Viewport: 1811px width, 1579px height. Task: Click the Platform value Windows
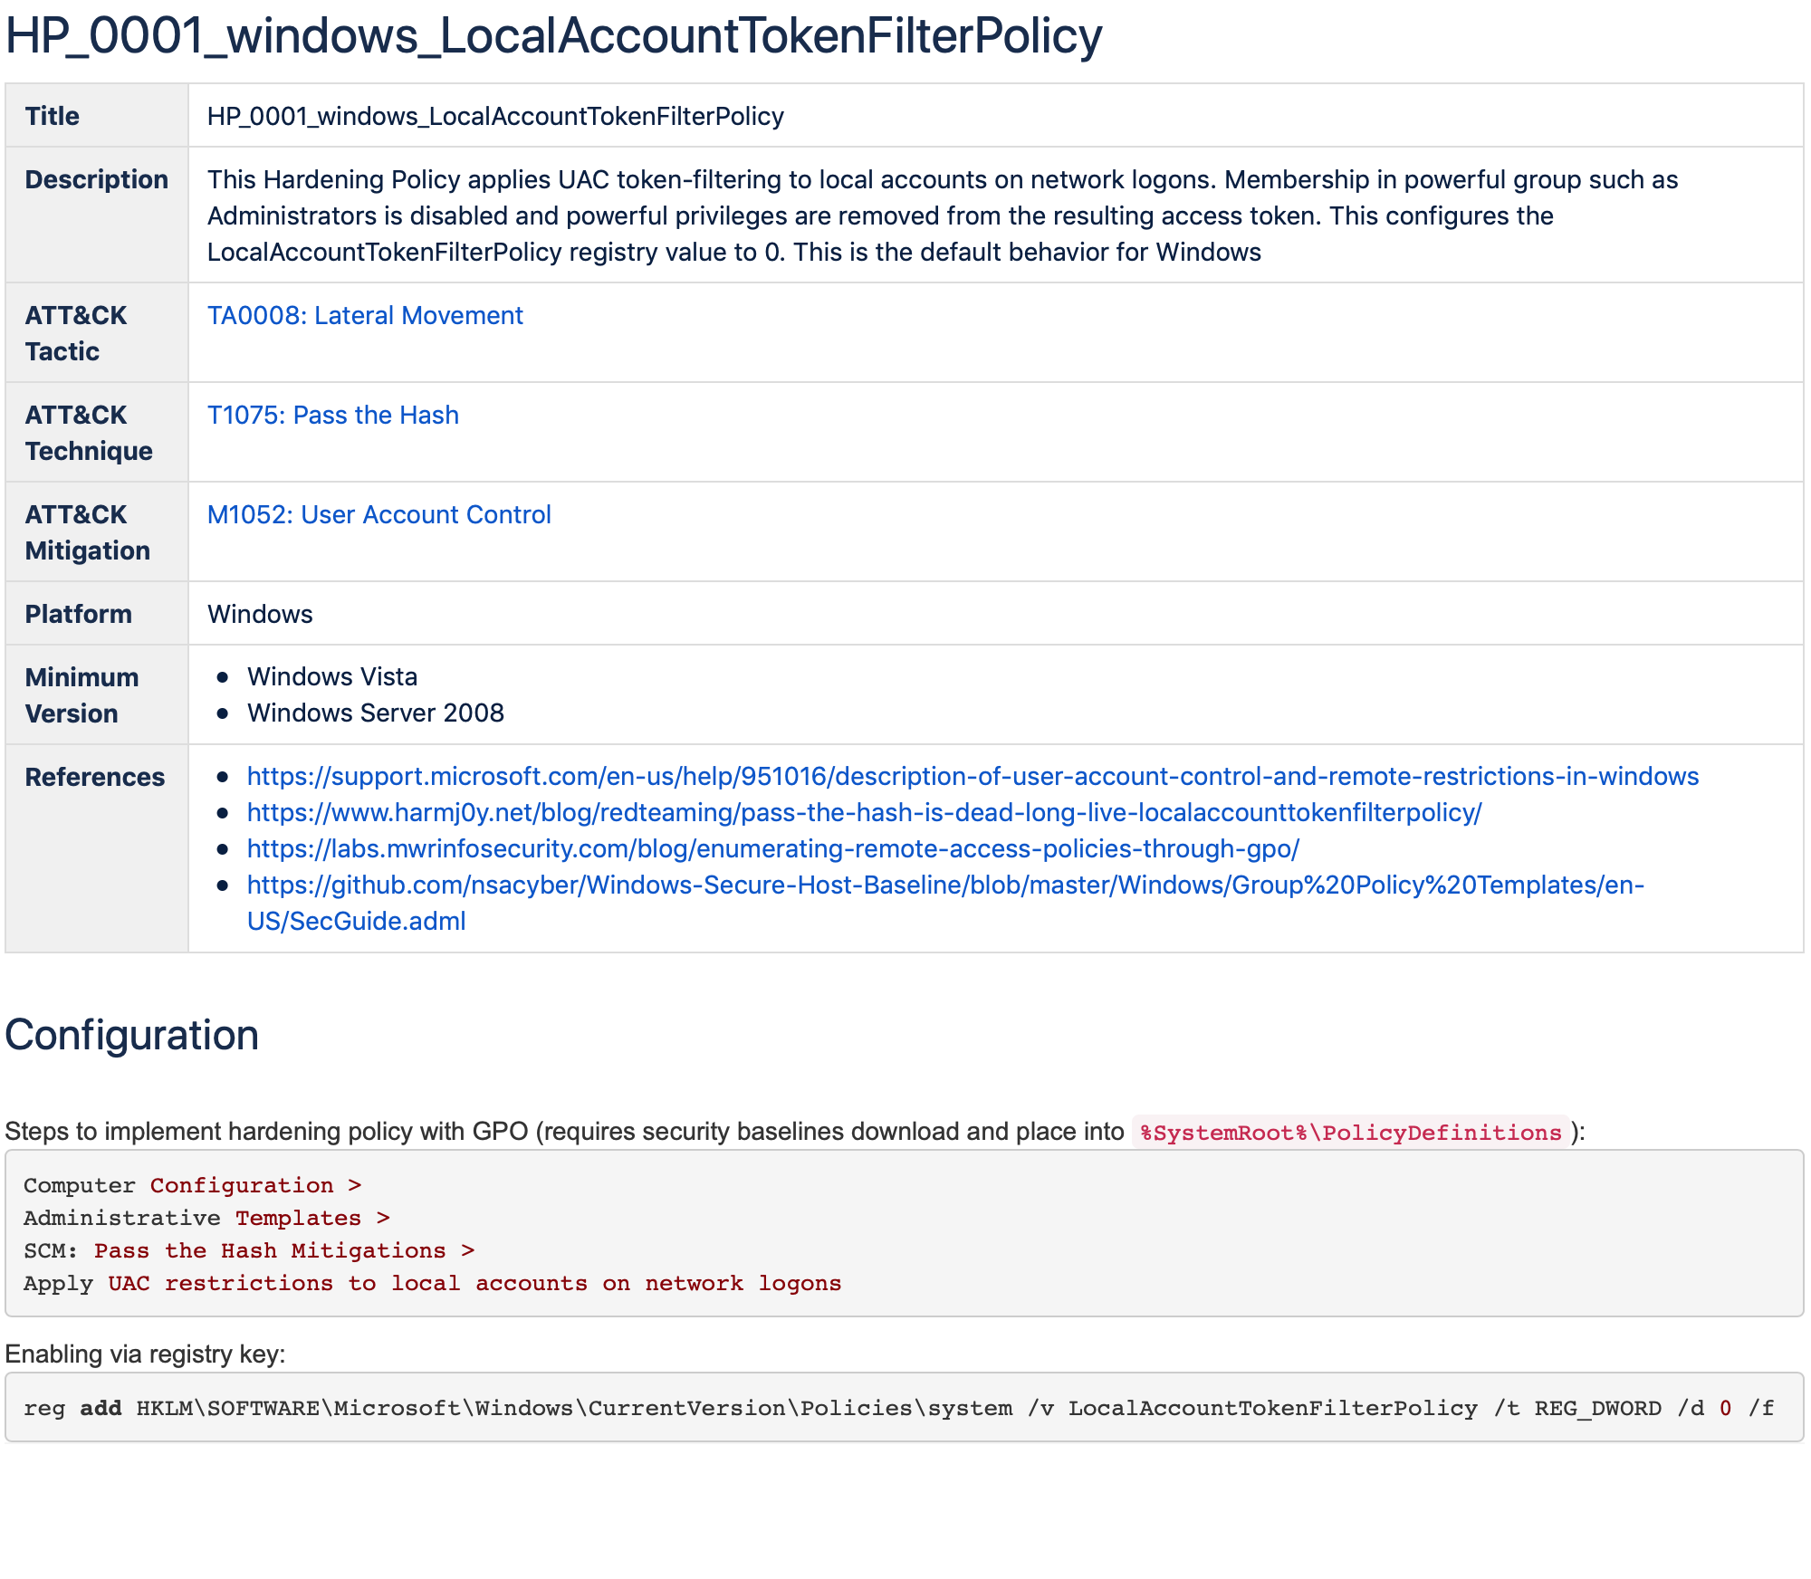[260, 614]
